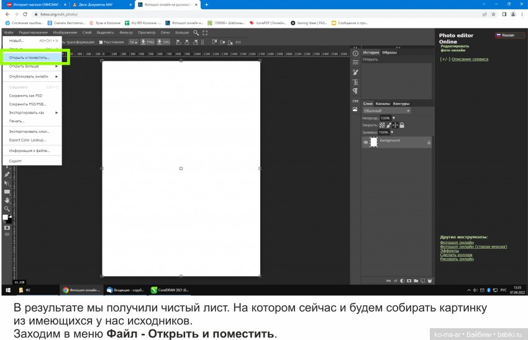The image size is (528, 340).
Task: Open the image info panel icon below CSS
Action: [x=355, y=109]
